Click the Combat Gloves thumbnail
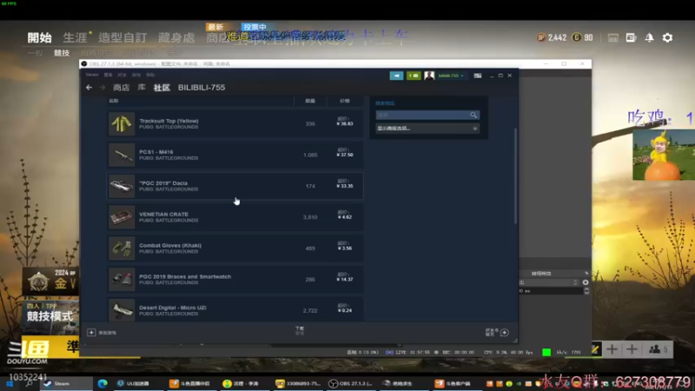695x391 pixels. pyautogui.click(x=122, y=248)
